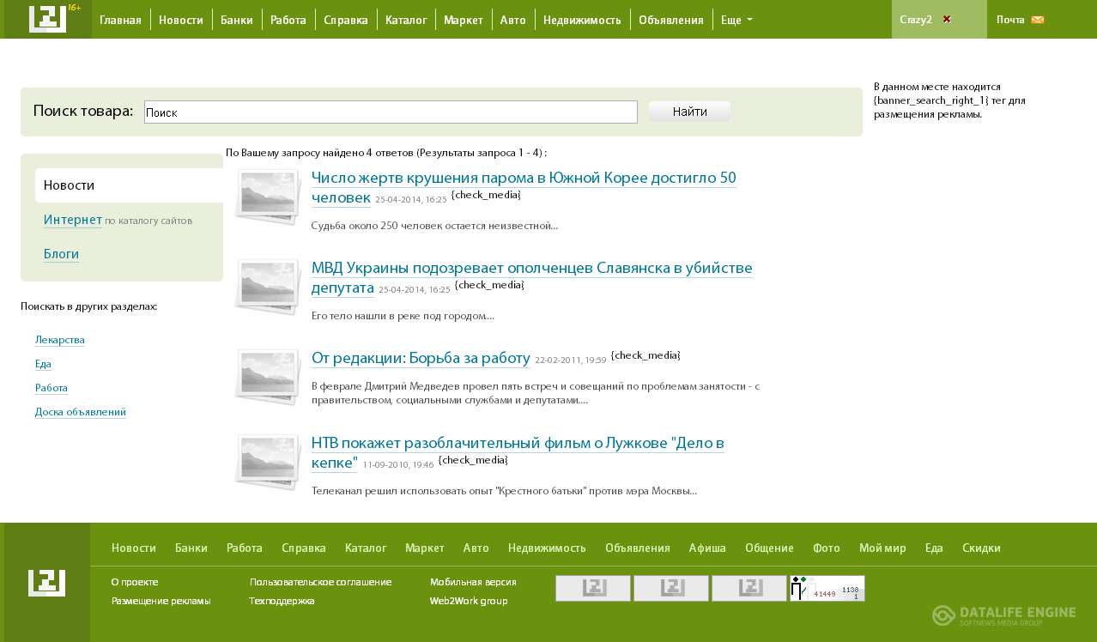Image resolution: width=1097 pixels, height=642 pixels.
Task: Expand the Еще dropdown menu
Action: tap(736, 20)
